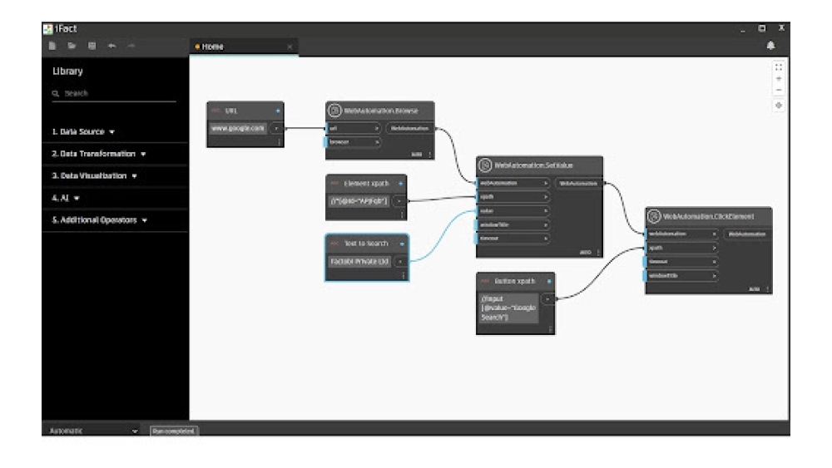
Task: Expand the Data Transformation library category
Action: click(98, 154)
